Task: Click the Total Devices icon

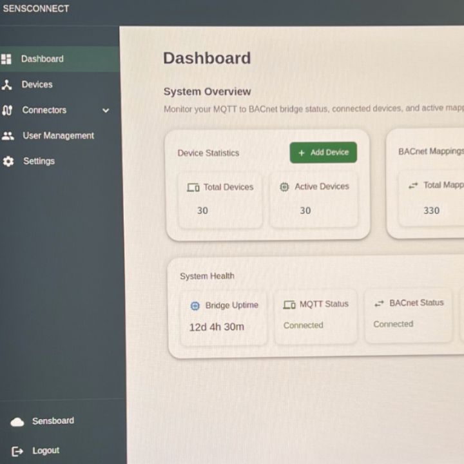Action: click(193, 188)
